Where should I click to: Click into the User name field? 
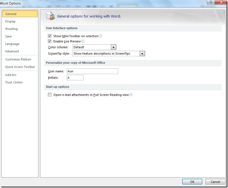92,71
